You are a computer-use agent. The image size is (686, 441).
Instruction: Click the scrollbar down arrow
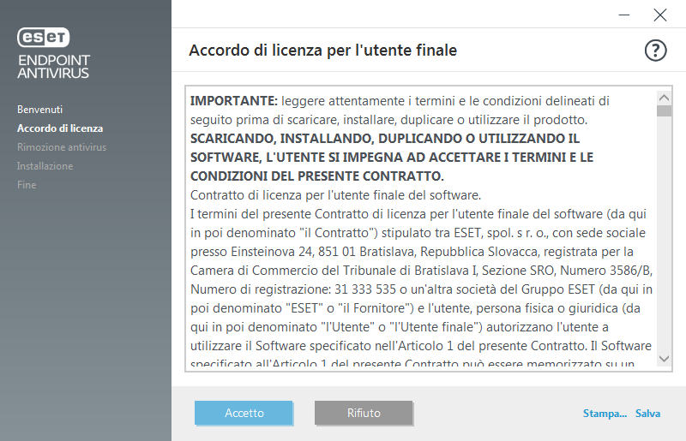point(664,359)
